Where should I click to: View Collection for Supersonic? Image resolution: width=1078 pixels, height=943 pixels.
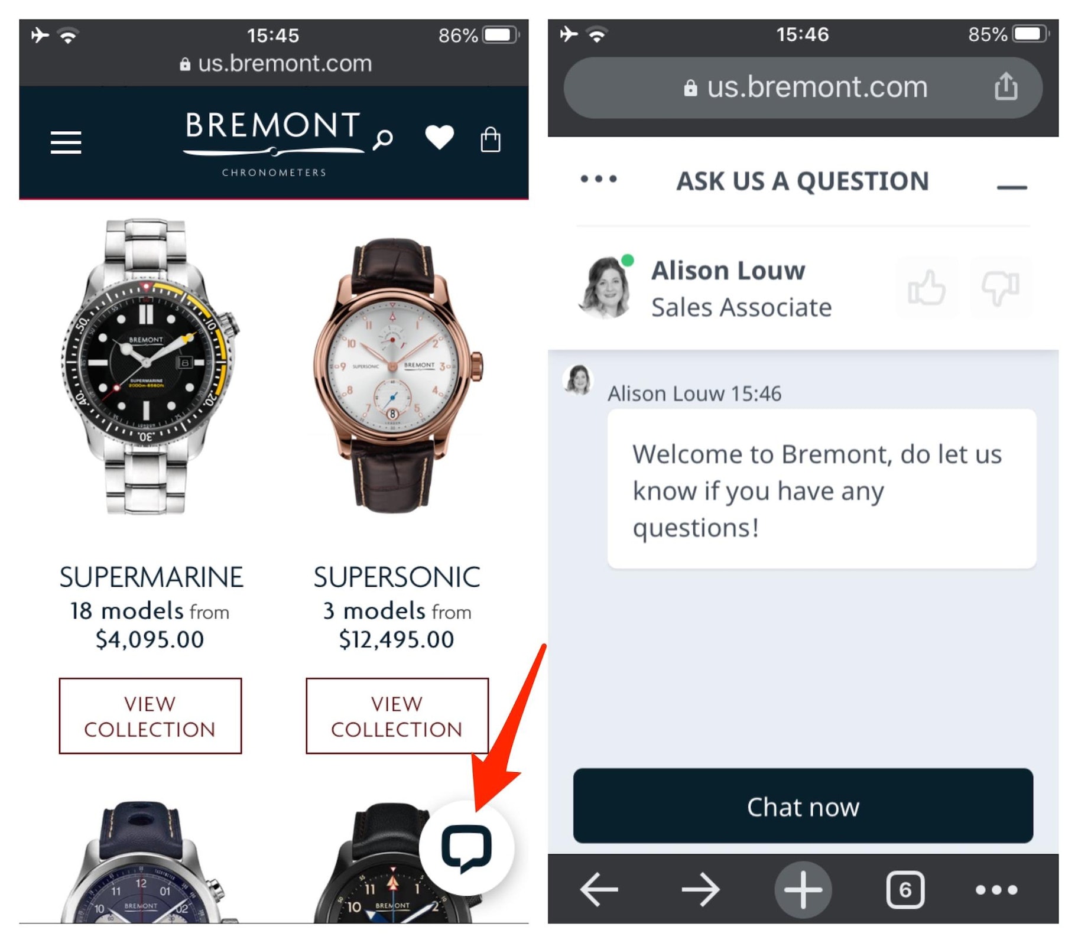pyautogui.click(x=397, y=716)
